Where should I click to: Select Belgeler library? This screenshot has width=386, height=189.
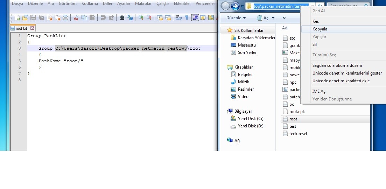pos(242,75)
